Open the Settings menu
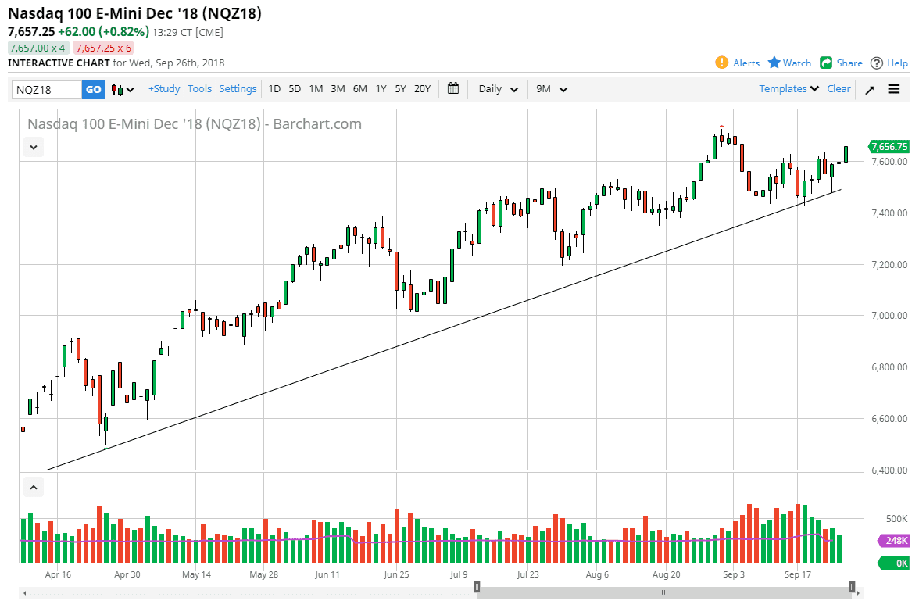The image size is (919, 601). click(238, 89)
